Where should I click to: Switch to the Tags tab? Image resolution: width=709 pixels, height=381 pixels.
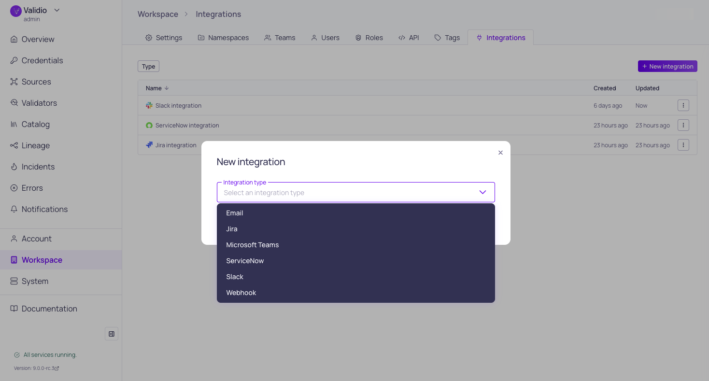tap(447, 38)
